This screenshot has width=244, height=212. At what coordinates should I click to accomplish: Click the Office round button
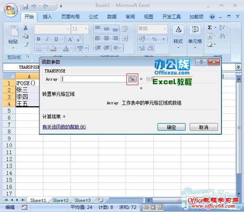coord(11,10)
